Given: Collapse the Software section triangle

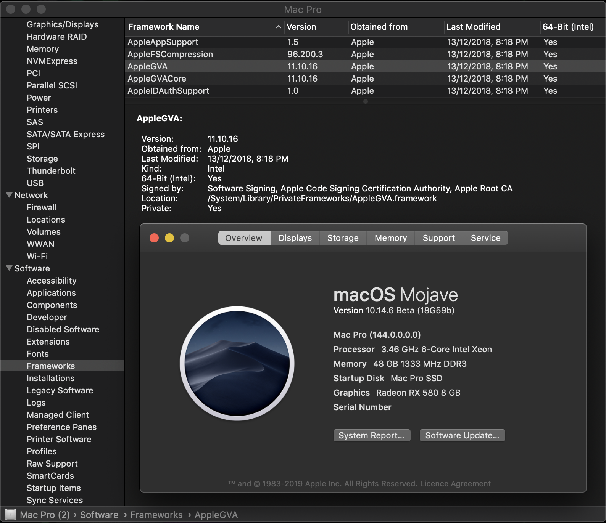Looking at the screenshot, I should pos(10,268).
